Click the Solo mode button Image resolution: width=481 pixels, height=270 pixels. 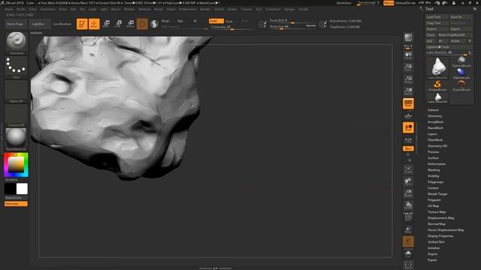pyautogui.click(x=408, y=253)
